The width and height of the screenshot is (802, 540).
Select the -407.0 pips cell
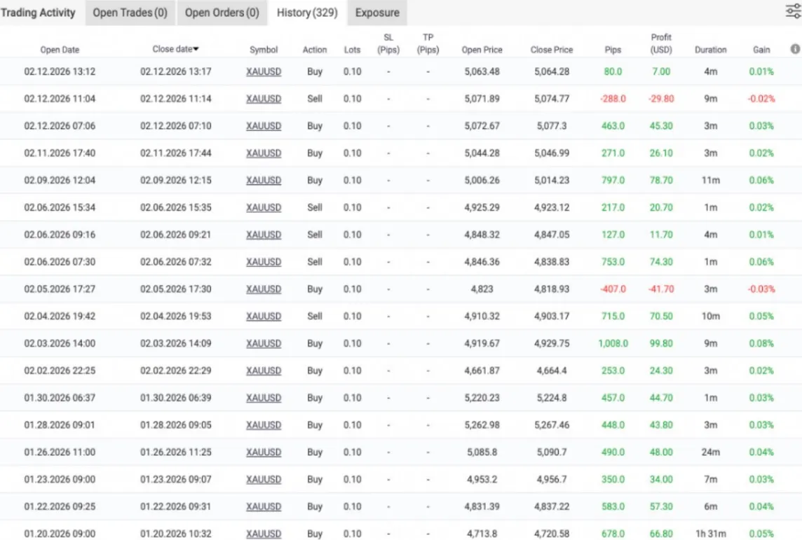pos(613,289)
